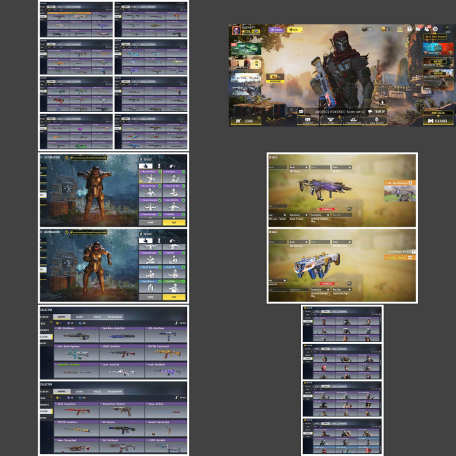Open Weapons tab in the QXR collection screenshot
Screen dimensions: 456x456
[62, 317]
